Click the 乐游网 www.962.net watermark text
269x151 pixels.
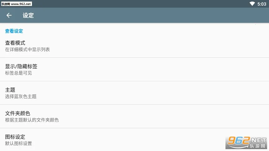point(16,4)
